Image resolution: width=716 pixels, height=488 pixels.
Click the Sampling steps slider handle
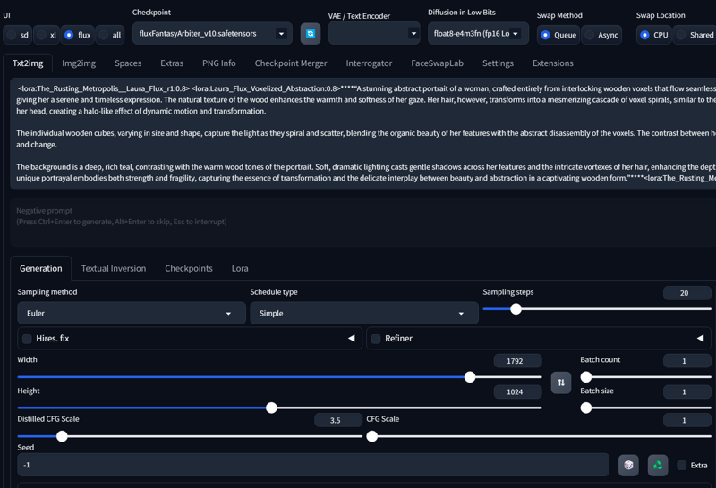point(516,309)
